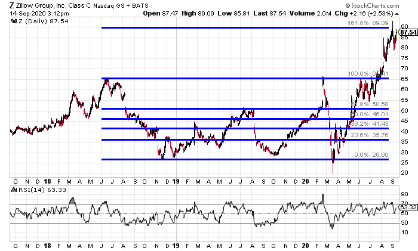Click year label 20 below the price chart

click(306, 181)
